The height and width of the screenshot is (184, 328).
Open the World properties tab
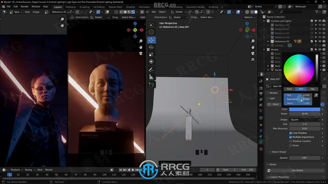point(261,111)
